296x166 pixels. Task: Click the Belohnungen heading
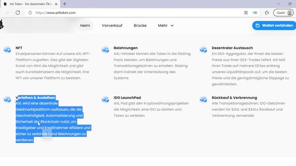[x=125, y=48]
